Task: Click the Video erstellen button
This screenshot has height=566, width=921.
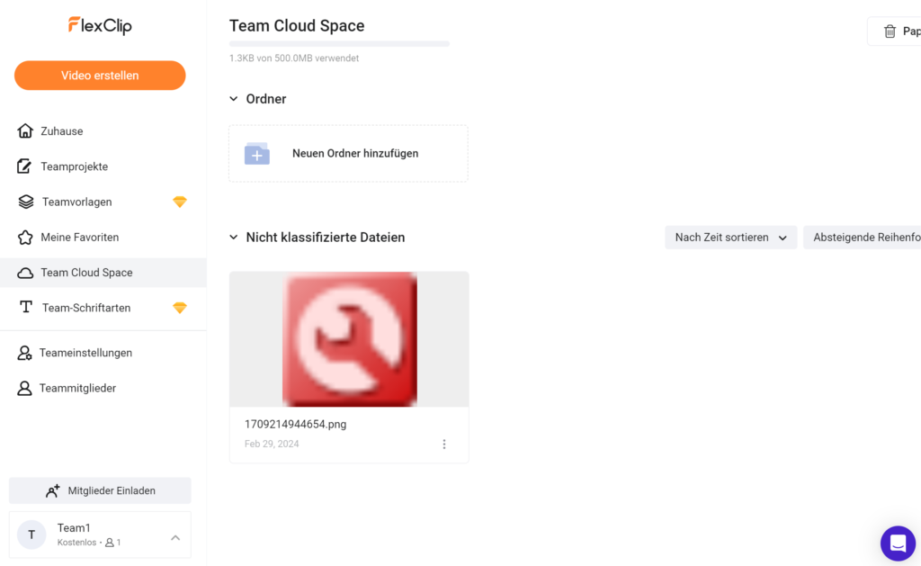Action: click(100, 76)
